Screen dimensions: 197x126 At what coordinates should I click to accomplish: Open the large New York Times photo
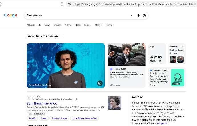click(66, 66)
